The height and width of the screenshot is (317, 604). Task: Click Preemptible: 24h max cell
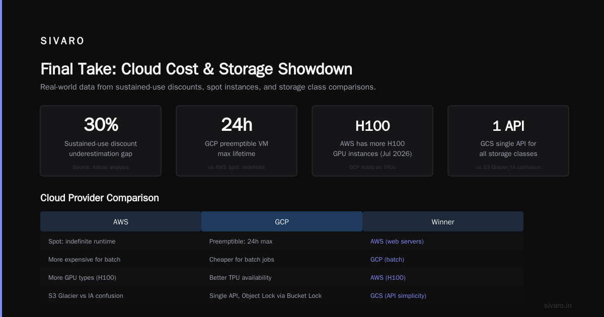pos(241,242)
